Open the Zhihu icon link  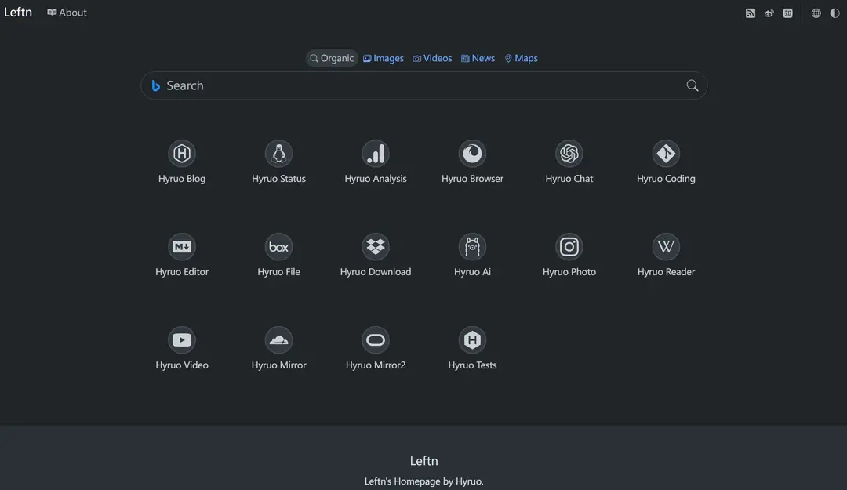pos(788,13)
